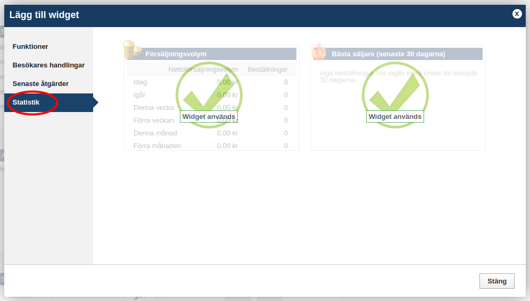The image size is (530, 301).
Task: Open the Funktioner widget category
Action: pyautogui.click(x=30, y=47)
